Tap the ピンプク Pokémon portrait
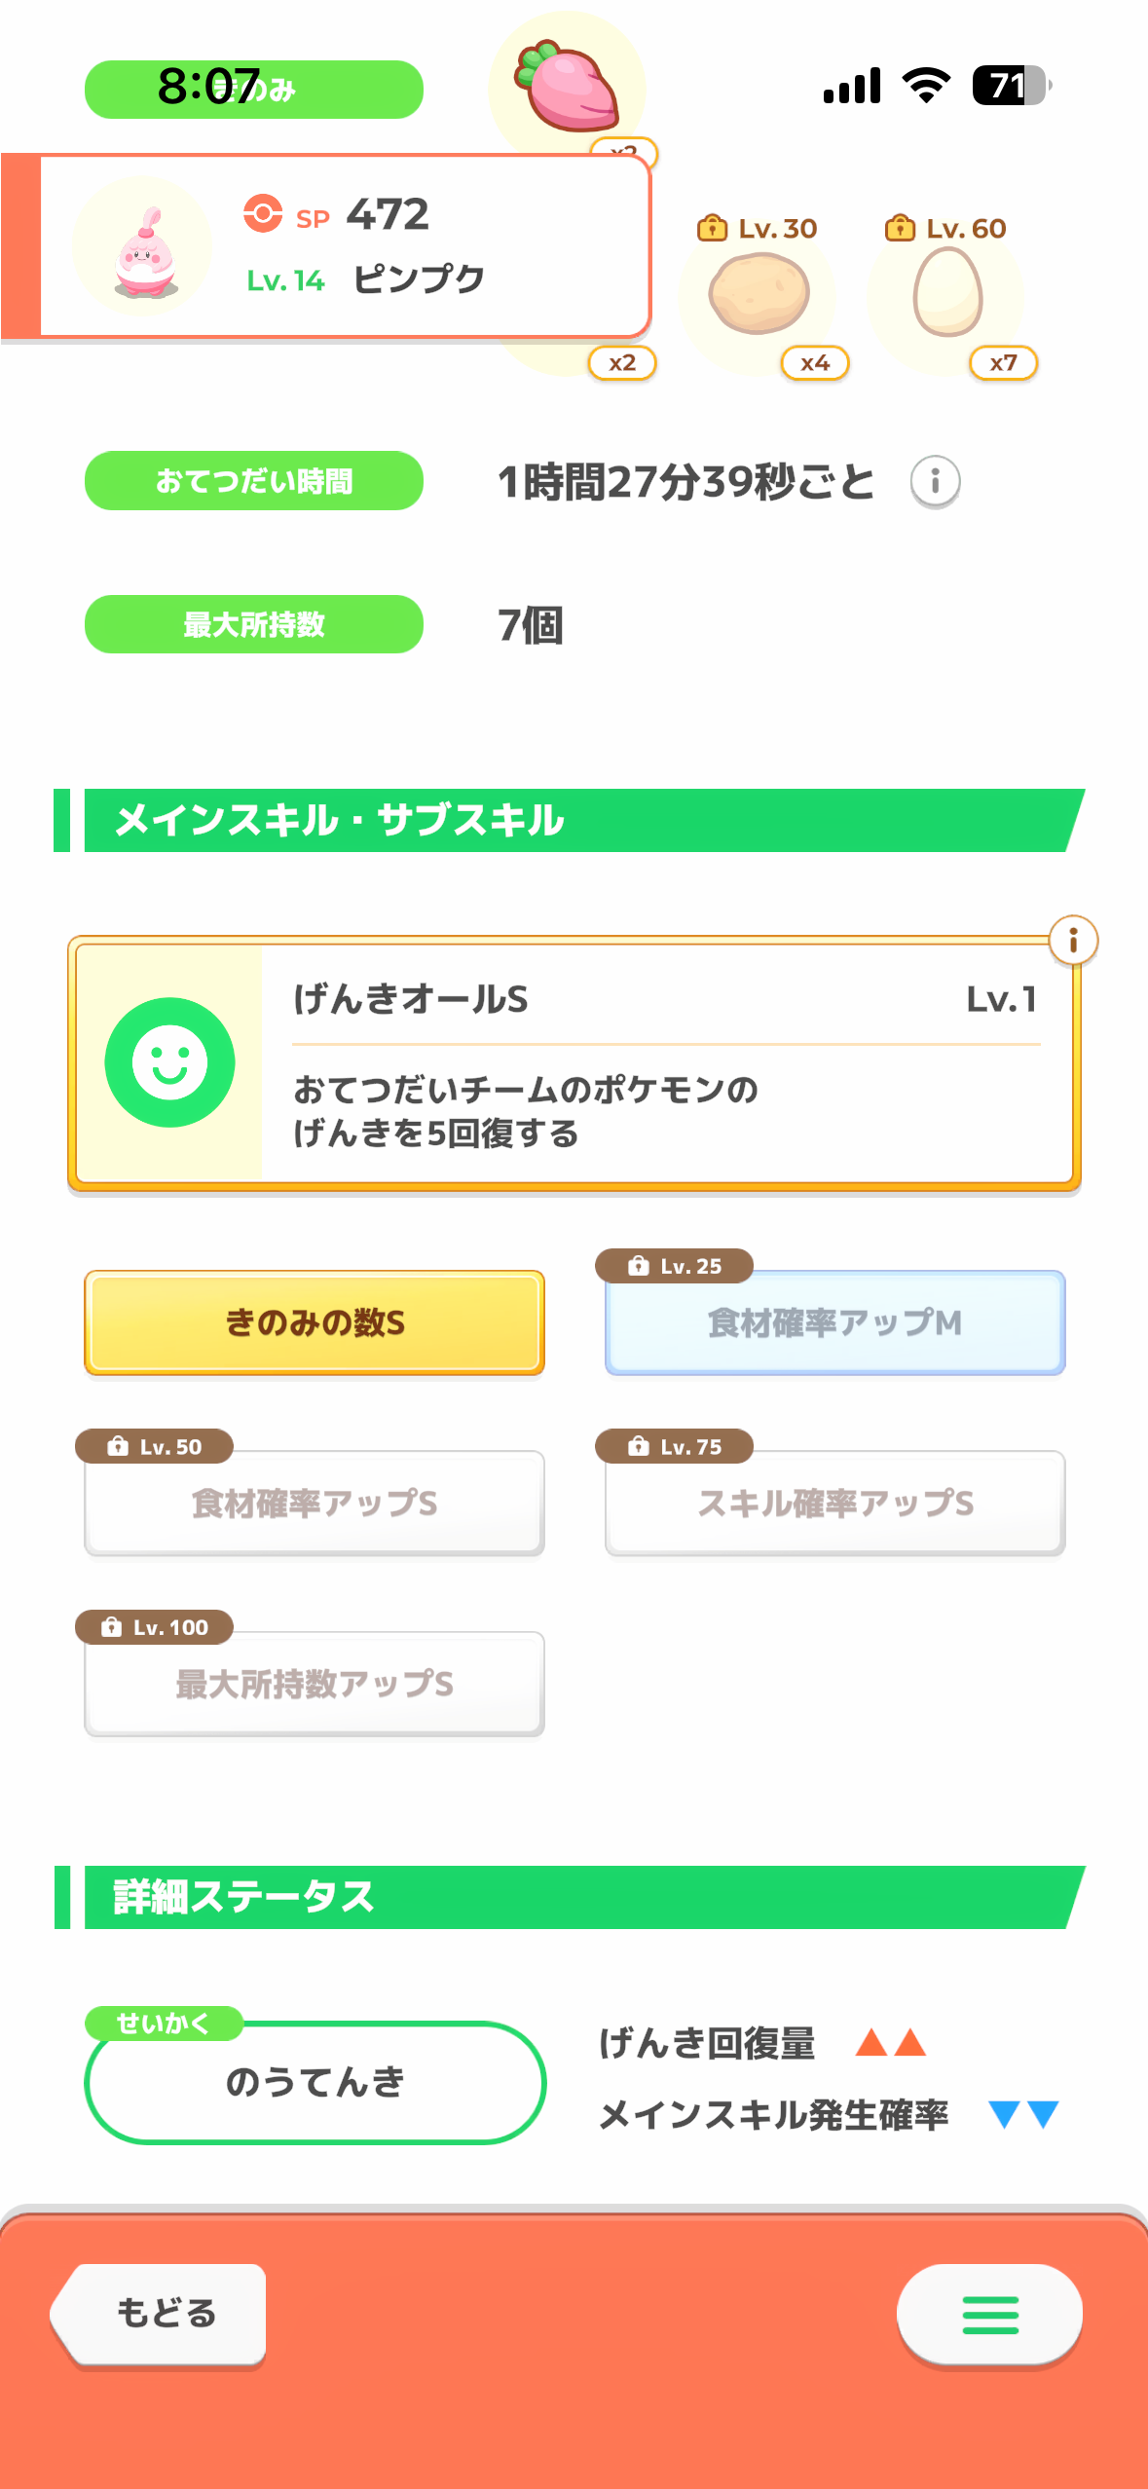1148x2489 pixels. tap(143, 246)
